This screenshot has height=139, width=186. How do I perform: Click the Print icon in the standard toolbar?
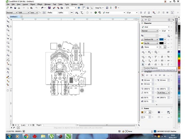(19, 8)
